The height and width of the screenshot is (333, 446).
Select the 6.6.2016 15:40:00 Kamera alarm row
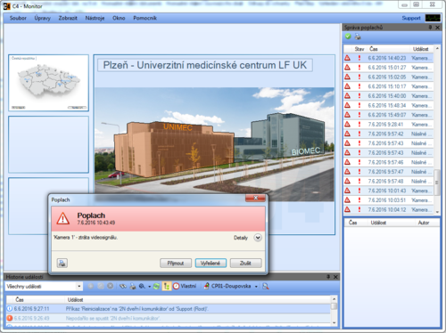point(388,96)
